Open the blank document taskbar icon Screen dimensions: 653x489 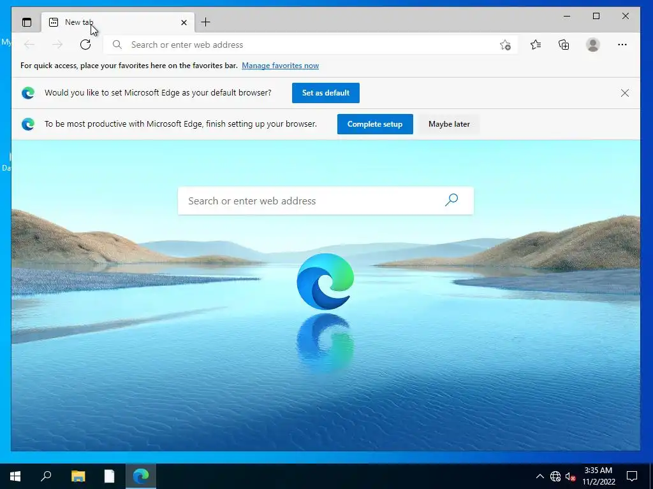pos(109,476)
